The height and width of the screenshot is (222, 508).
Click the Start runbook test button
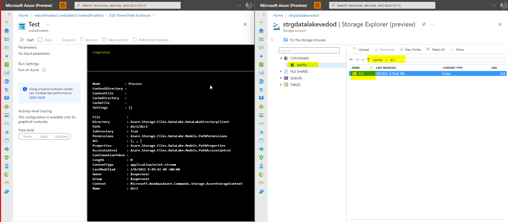coord(27,40)
